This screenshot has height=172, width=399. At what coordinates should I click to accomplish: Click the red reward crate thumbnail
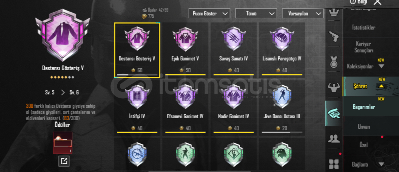pos(63,142)
